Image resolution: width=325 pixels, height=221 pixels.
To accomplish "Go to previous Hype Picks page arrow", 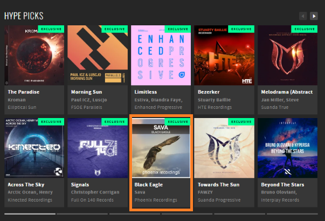I will pyautogui.click(x=303, y=16).
